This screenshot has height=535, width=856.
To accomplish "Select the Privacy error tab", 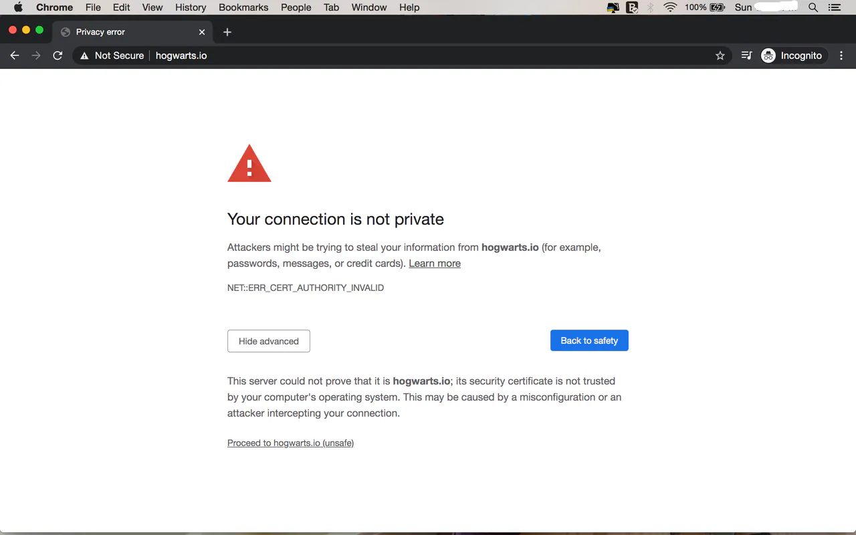I will click(132, 32).
